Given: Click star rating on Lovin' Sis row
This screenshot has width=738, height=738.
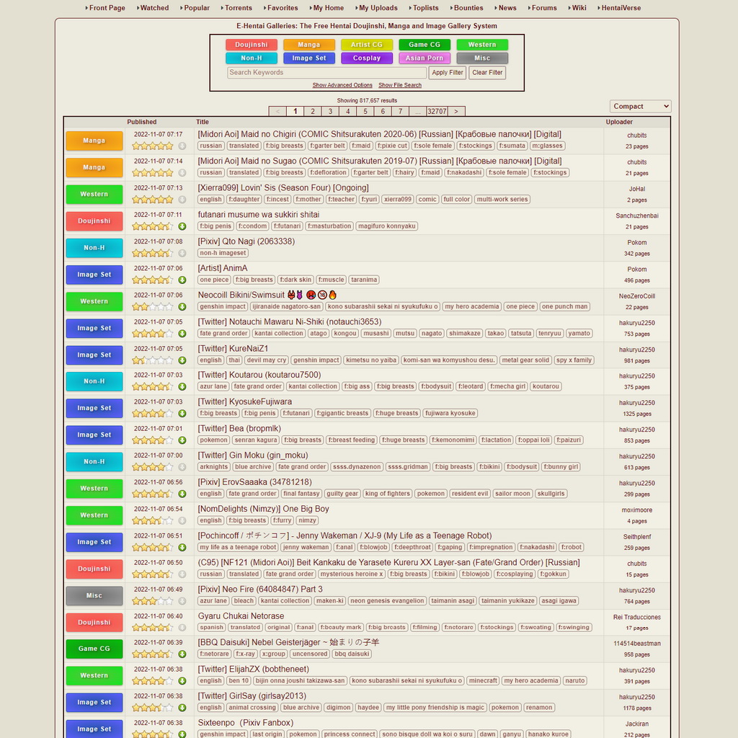Looking at the screenshot, I should coord(152,200).
